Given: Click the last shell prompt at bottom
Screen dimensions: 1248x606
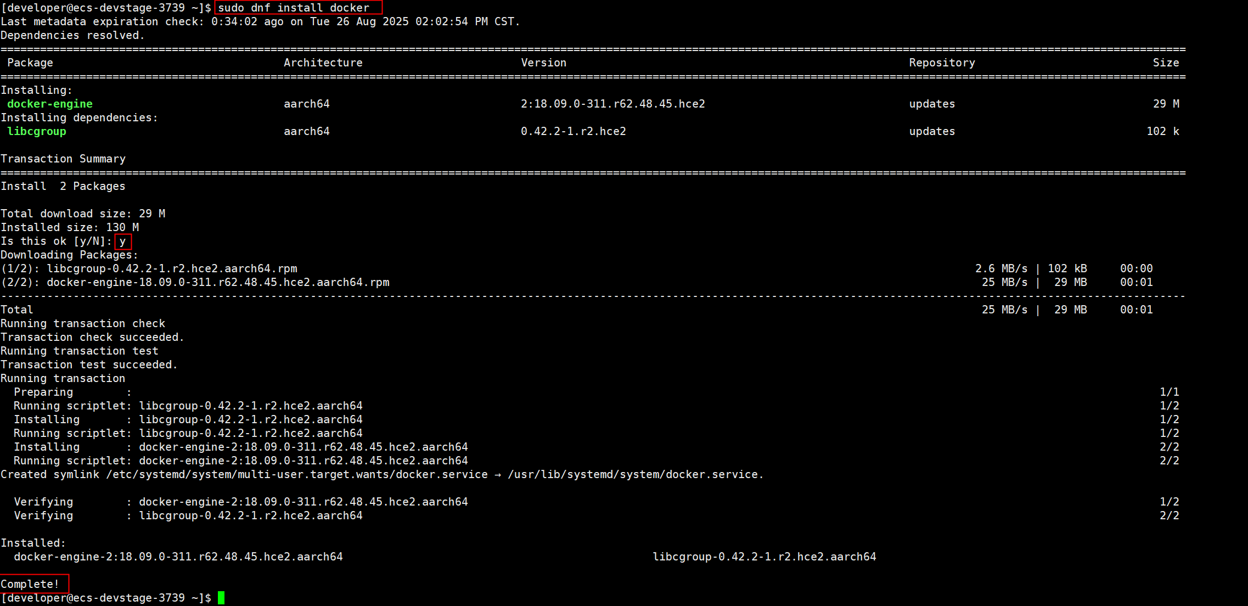Looking at the screenshot, I should 106,598.
